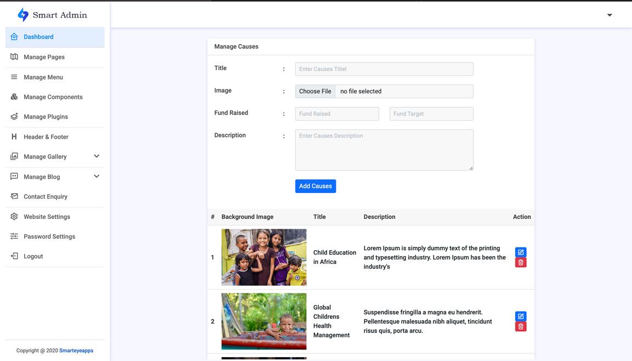
Task: Edit the Global Childrens Health Management cause
Action: point(521,316)
